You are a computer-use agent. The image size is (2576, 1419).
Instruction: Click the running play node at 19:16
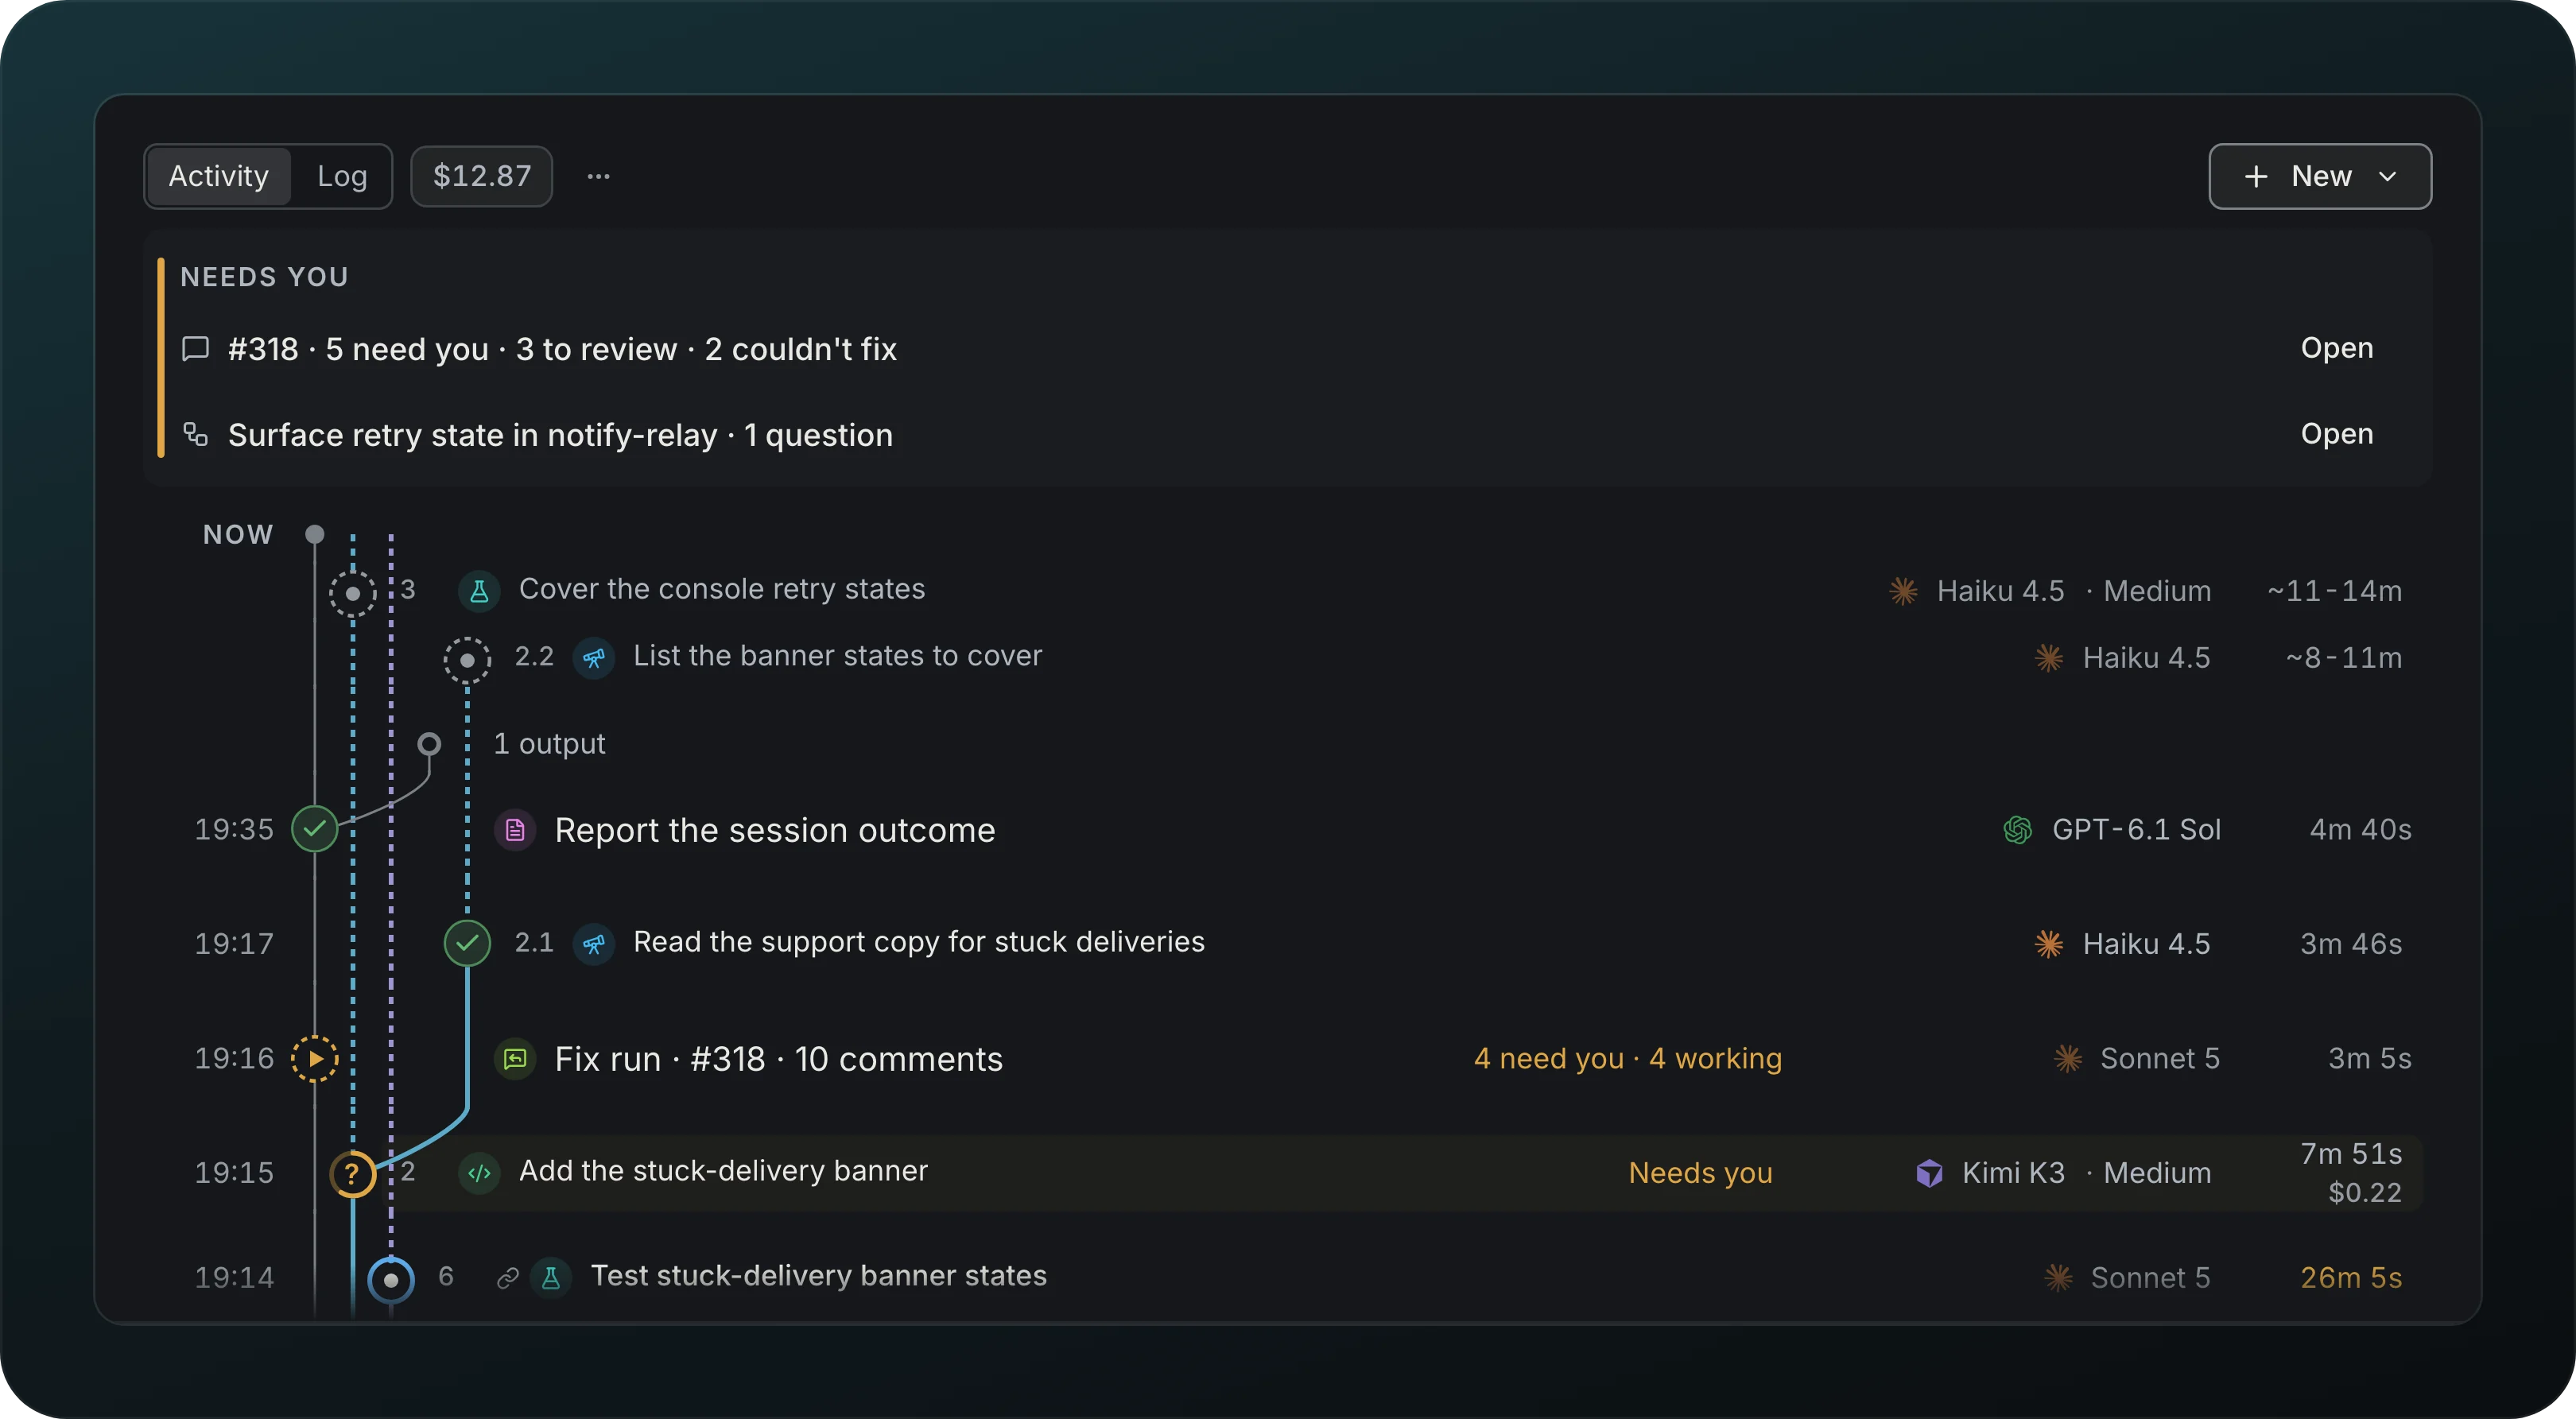[x=315, y=1058]
